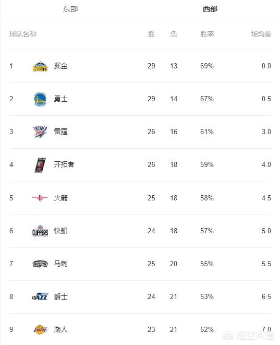Viewport: 280px width, 345px height.
Task: Open the Portland Trail Blazers logo
Action: click(40, 165)
